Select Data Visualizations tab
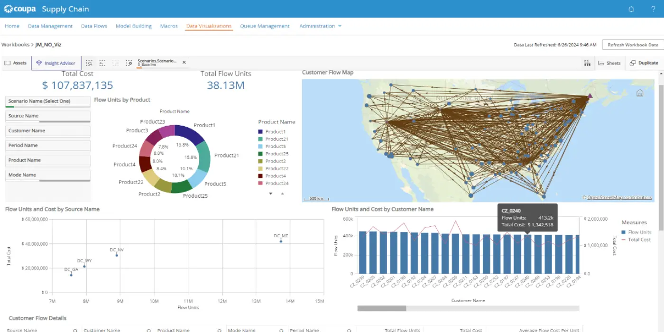 point(209,26)
